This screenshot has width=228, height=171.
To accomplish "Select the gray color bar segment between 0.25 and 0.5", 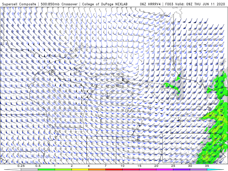I will point(30,170).
